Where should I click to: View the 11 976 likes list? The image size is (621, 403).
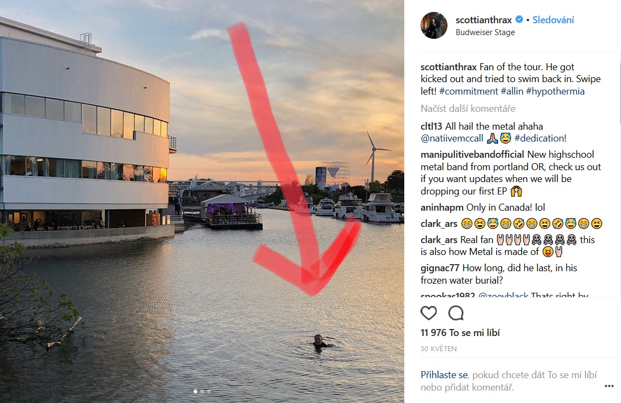460,333
